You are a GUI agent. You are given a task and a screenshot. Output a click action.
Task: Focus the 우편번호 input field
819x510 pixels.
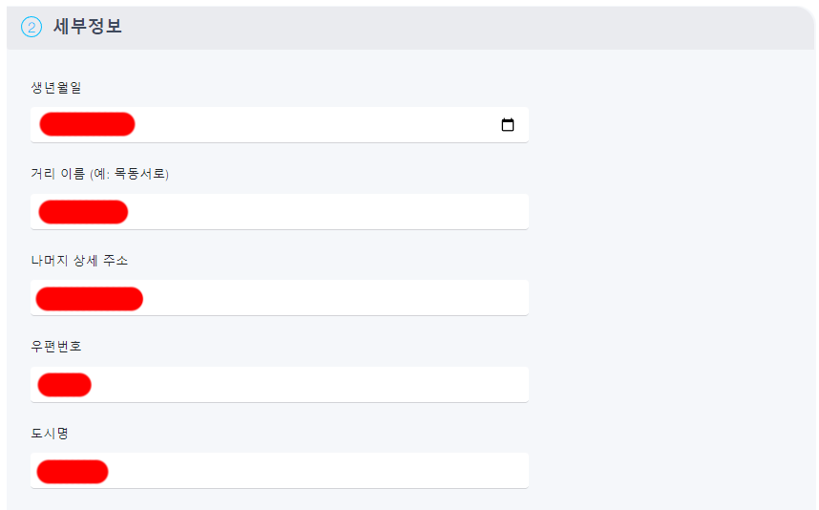tap(280, 385)
